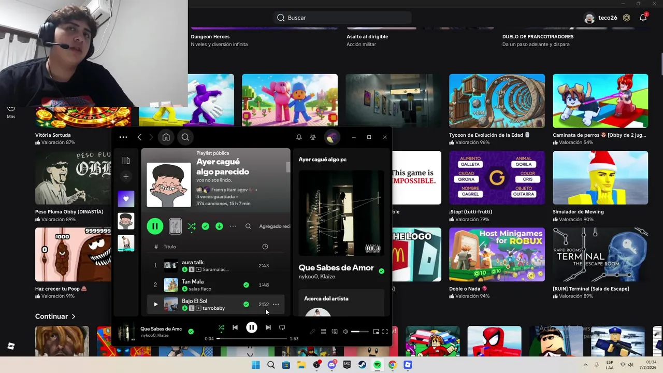Open Spotify friend activity icon
The height and width of the screenshot is (373, 663).
[313, 137]
